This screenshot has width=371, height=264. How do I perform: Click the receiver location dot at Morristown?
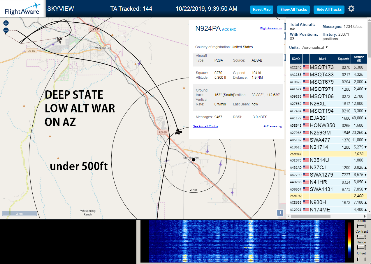tap(193, 160)
